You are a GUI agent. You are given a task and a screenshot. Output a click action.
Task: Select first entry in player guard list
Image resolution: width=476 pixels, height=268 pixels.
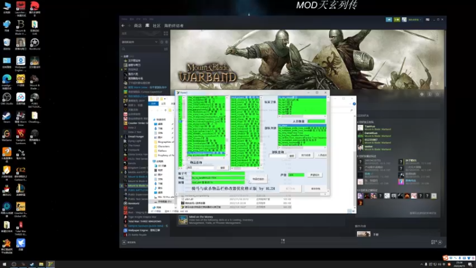point(302,97)
